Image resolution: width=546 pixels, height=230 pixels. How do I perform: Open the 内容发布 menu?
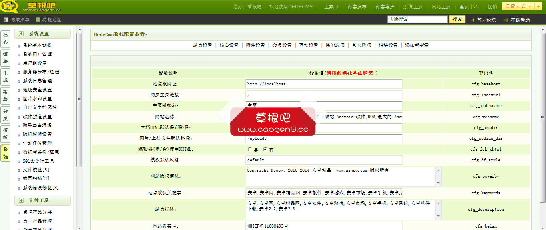[x=357, y=6]
